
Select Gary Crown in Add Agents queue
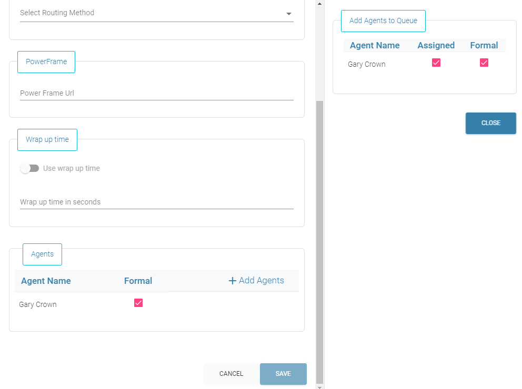click(367, 64)
